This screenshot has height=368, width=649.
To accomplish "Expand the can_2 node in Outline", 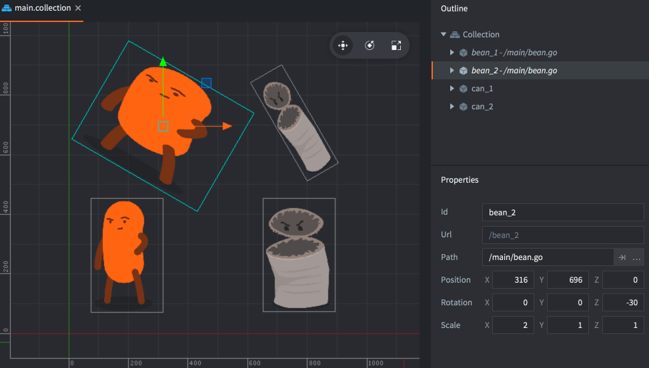I will (x=452, y=107).
